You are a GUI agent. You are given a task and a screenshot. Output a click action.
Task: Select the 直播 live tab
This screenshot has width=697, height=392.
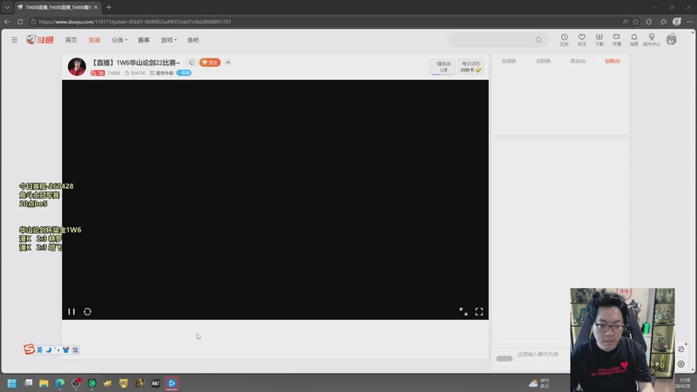[x=94, y=40]
